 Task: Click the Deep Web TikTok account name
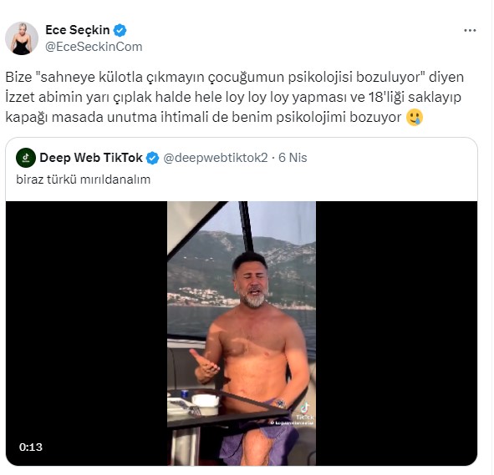91,158
